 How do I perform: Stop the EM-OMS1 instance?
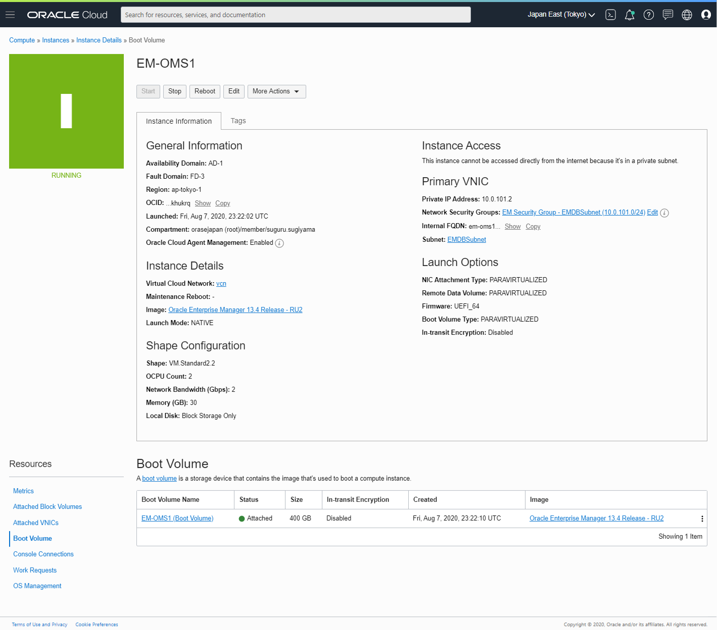(174, 91)
